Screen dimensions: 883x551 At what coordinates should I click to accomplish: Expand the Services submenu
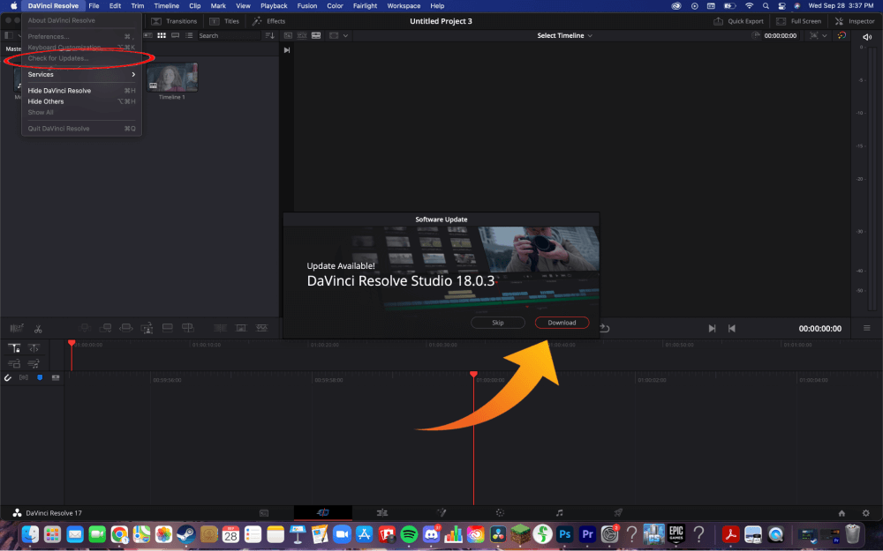(x=81, y=74)
